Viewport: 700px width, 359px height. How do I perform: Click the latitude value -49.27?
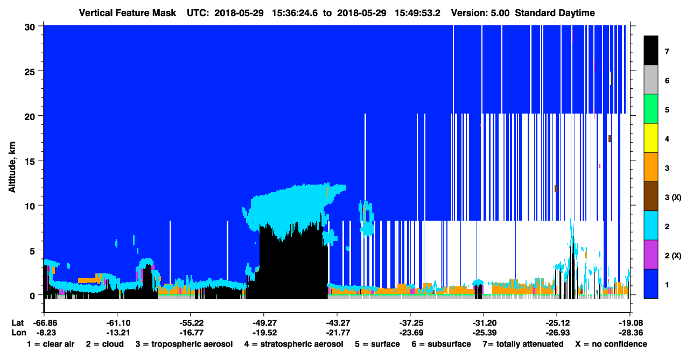click(263, 322)
